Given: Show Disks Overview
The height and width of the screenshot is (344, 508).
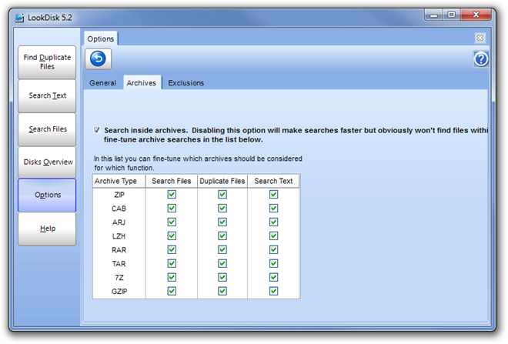Looking at the screenshot, I should [x=47, y=162].
